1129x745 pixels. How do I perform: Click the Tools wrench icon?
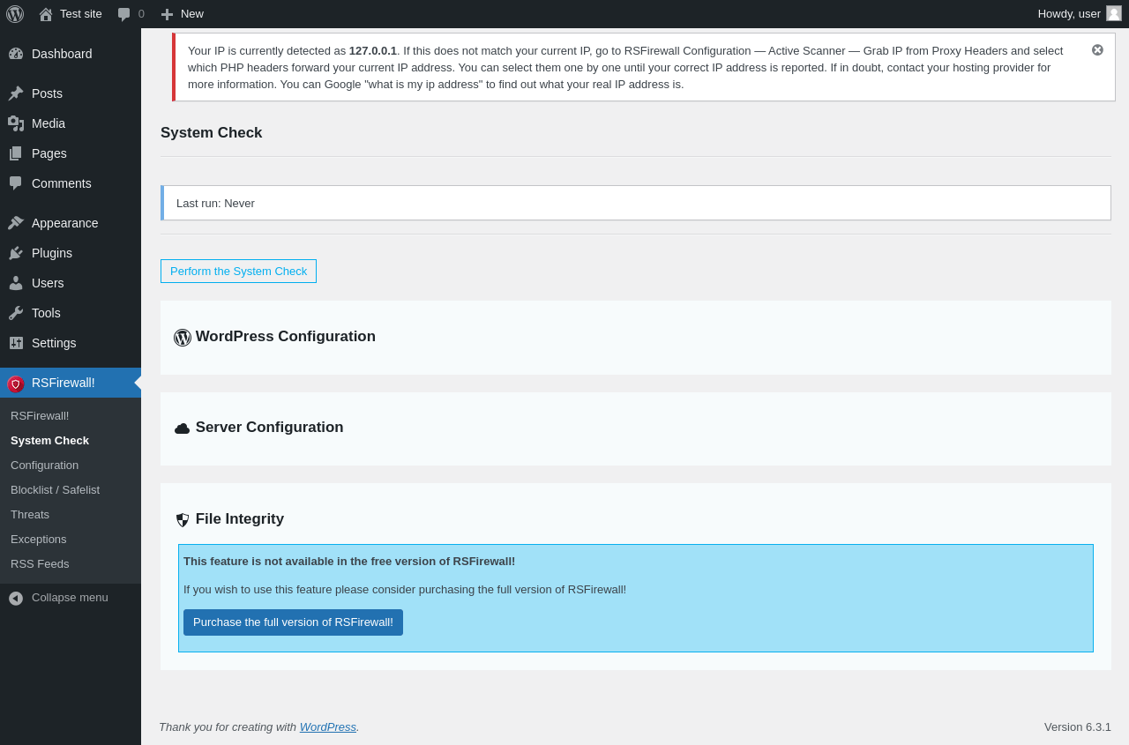click(16, 313)
